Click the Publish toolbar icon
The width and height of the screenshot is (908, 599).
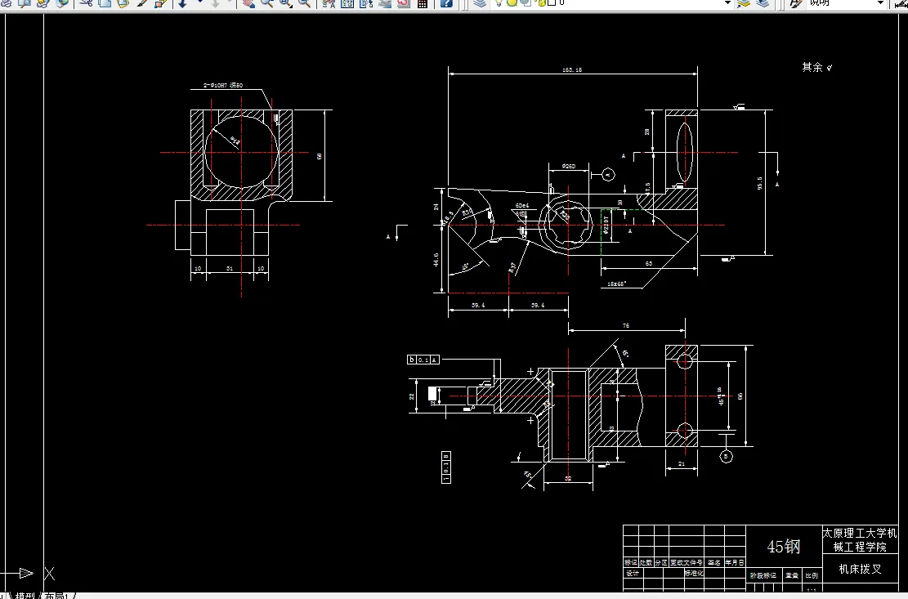tap(42, 3)
